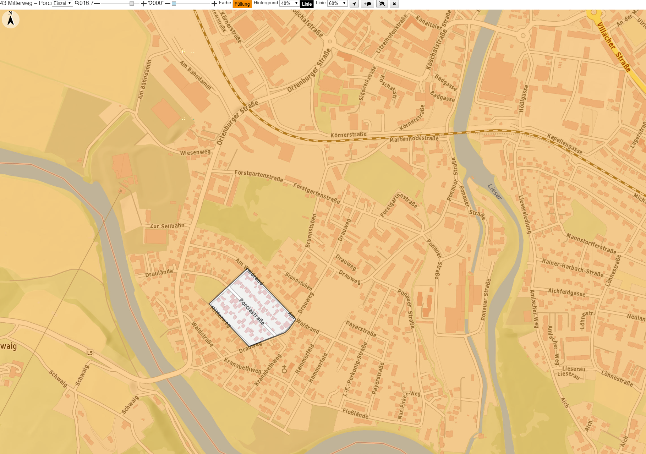Click the rotation reset arrow icon
646x454 pixels.
pyautogui.click(x=150, y=3)
